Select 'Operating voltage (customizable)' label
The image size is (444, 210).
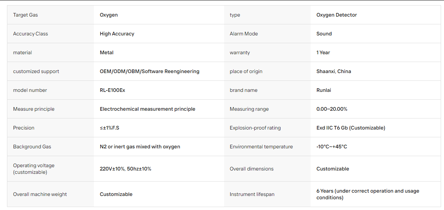coord(34,169)
